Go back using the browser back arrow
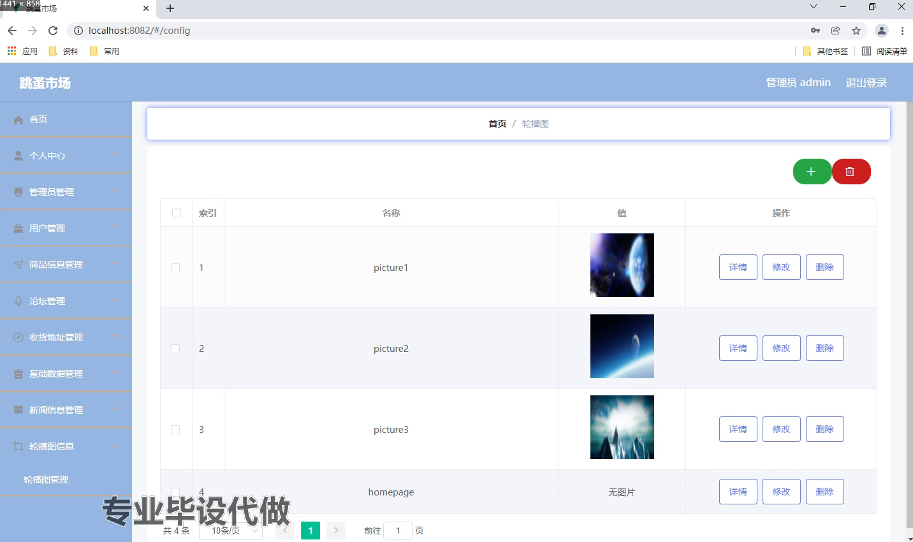The width and height of the screenshot is (913, 542). (x=12, y=31)
